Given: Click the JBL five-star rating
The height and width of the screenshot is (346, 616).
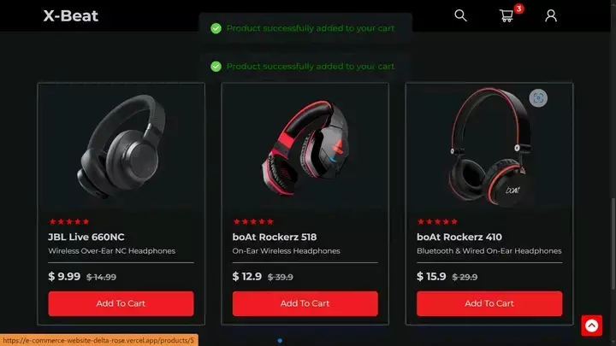Looking at the screenshot, I should point(69,221).
